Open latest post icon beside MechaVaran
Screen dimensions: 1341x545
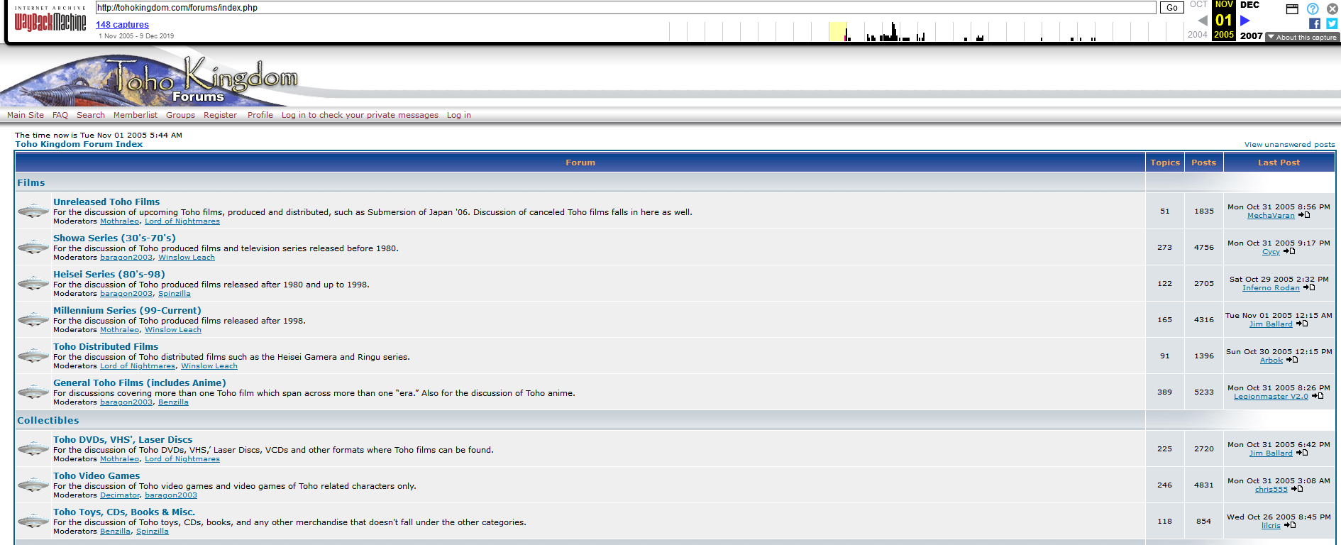click(1304, 215)
